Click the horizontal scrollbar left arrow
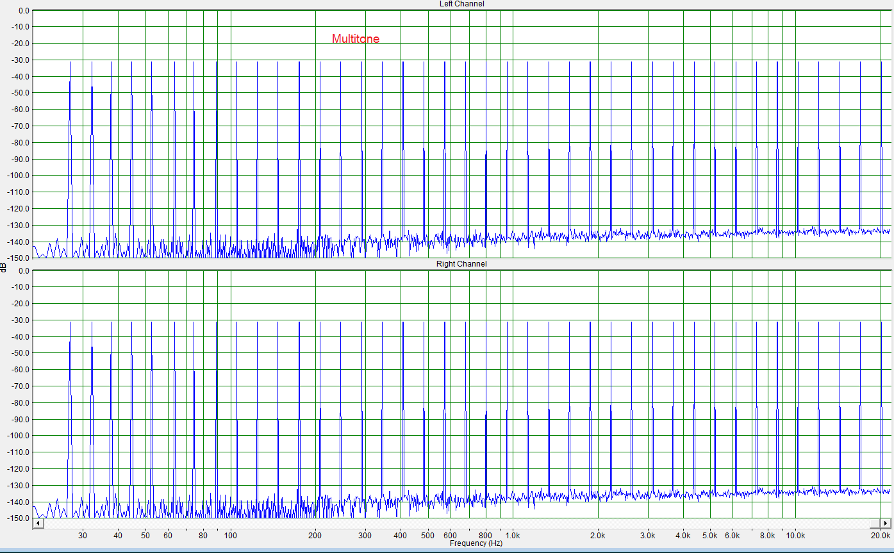The image size is (894, 553). point(37,524)
